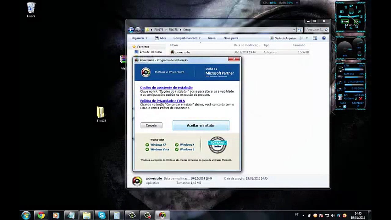Open the taskbar clock showing 14:45
391x220 pixels.
coord(358,215)
